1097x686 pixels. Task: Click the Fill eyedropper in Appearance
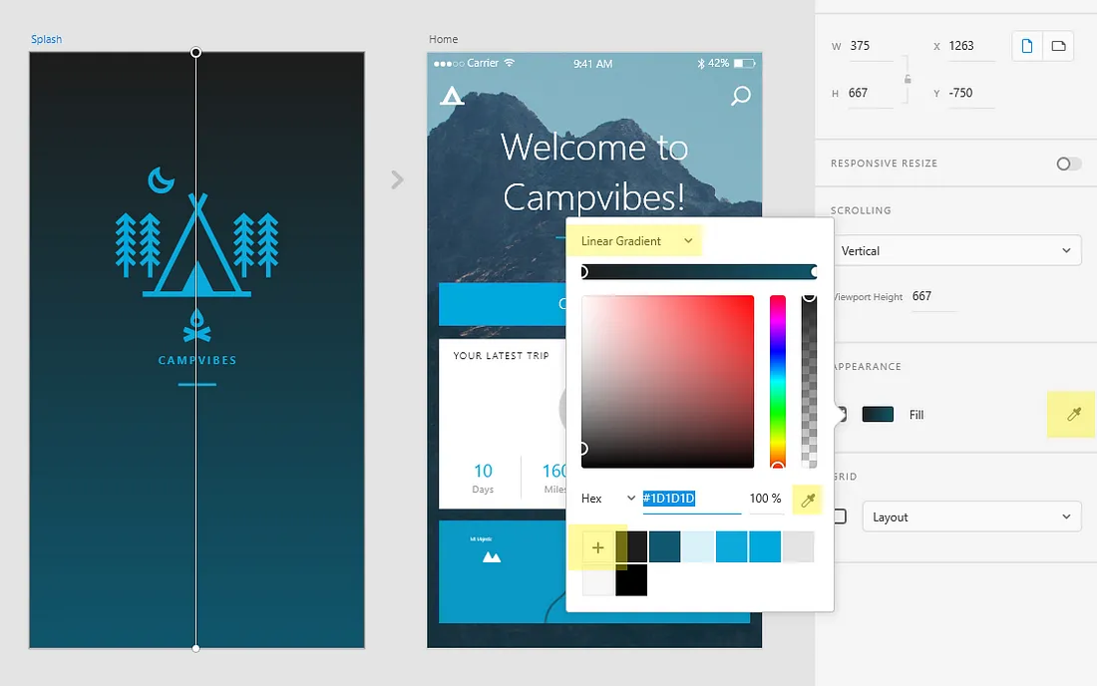1073,414
